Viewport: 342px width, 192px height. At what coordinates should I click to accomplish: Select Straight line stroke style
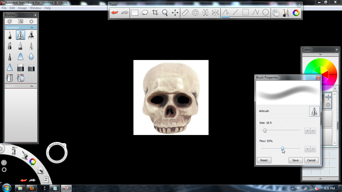point(235,12)
